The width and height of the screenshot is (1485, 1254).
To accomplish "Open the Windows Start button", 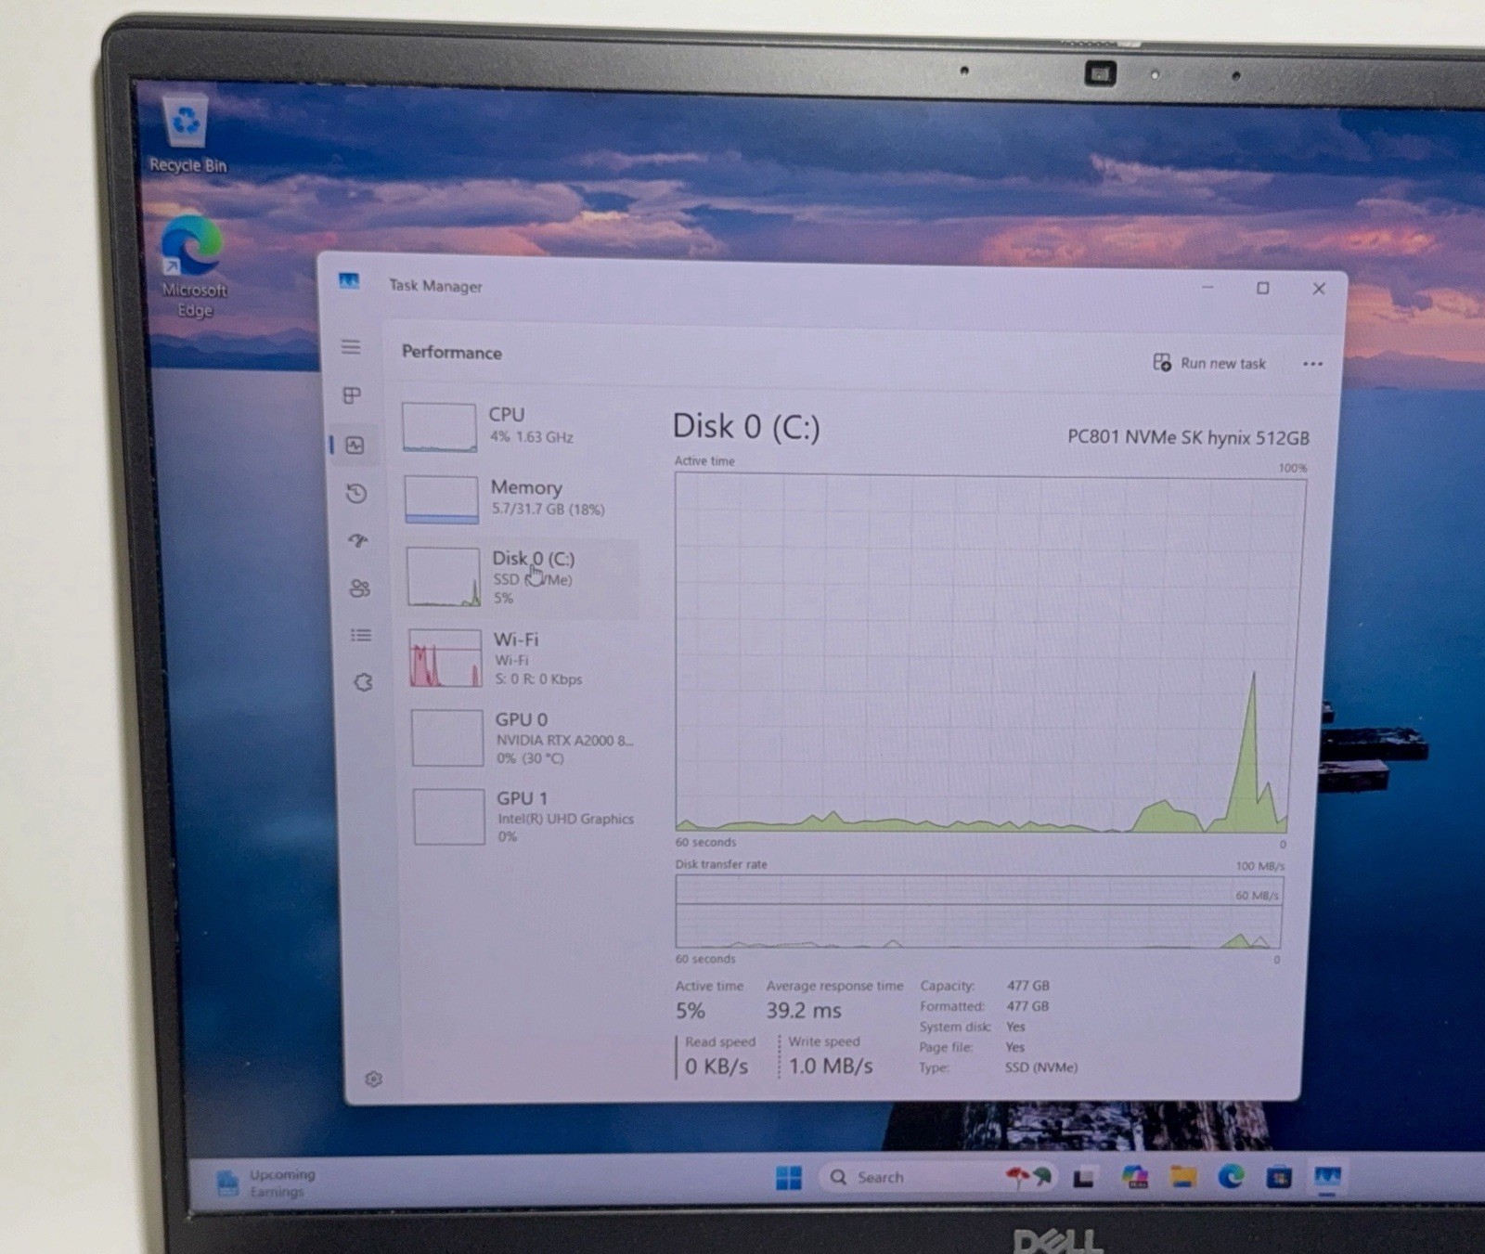I will coord(788,1178).
